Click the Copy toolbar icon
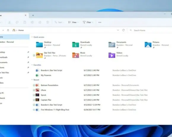The image size is (172, 137). coord(17,22)
